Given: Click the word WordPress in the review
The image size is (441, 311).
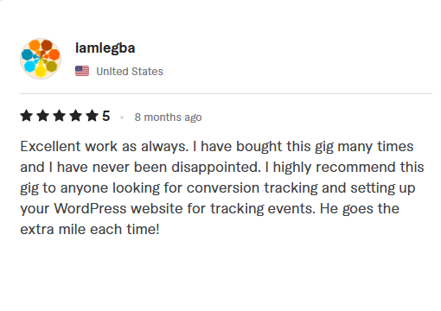Looking at the screenshot, I should click(90, 208).
